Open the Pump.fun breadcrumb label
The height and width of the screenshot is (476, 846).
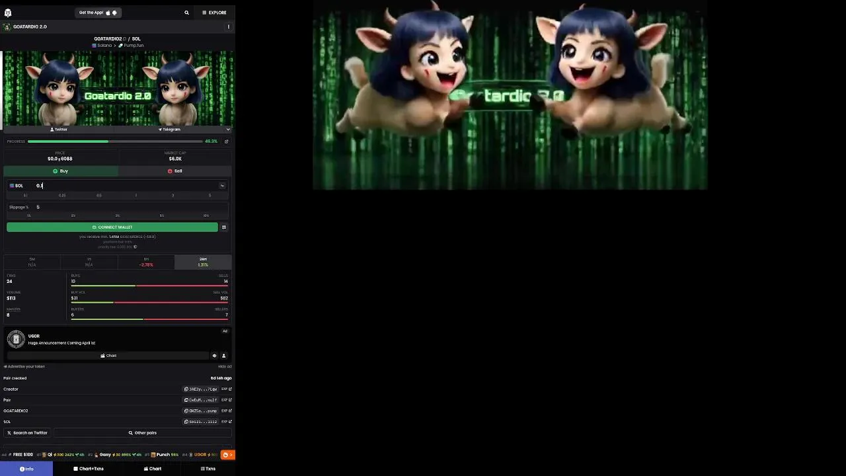click(131, 46)
